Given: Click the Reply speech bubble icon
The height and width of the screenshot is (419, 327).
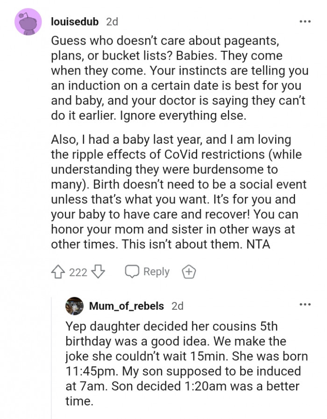Looking at the screenshot, I should [133, 272].
